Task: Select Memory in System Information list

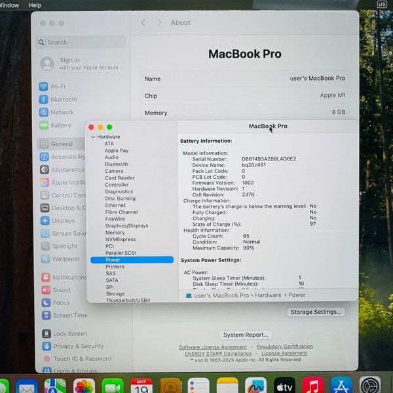Action: (115, 233)
